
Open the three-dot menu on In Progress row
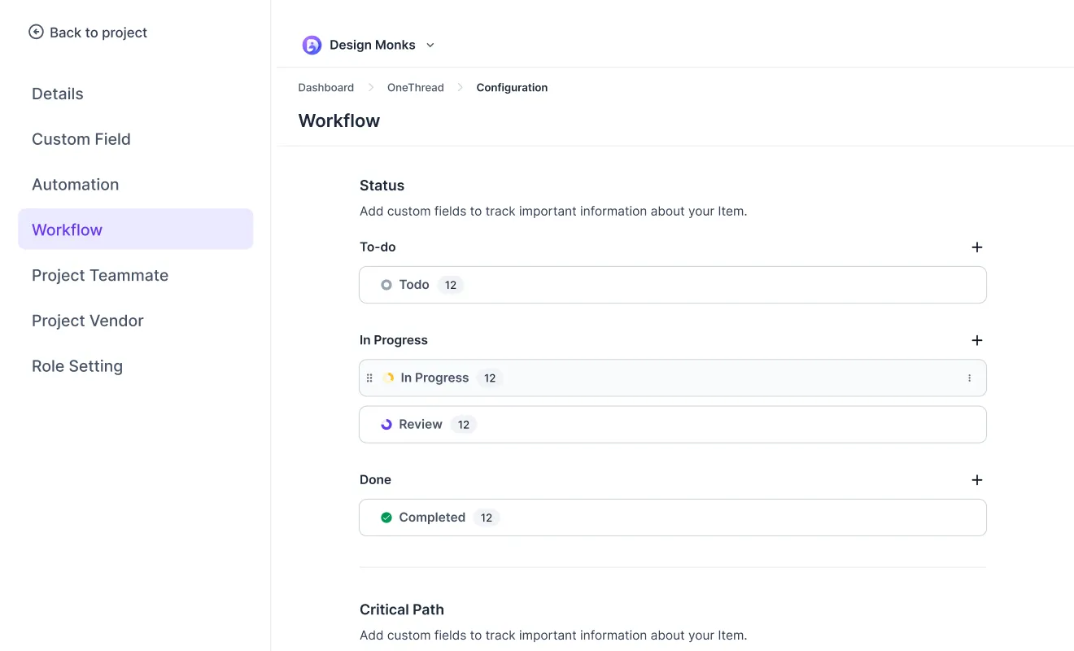pos(969,378)
